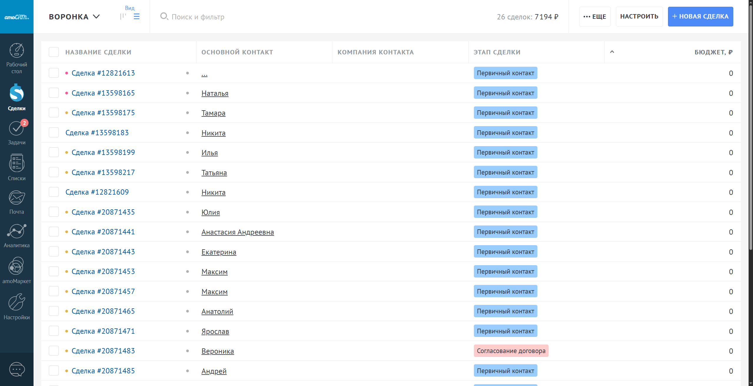The image size is (753, 386).
Task: Open the ЕЩЕ more options menu
Action: (x=594, y=16)
